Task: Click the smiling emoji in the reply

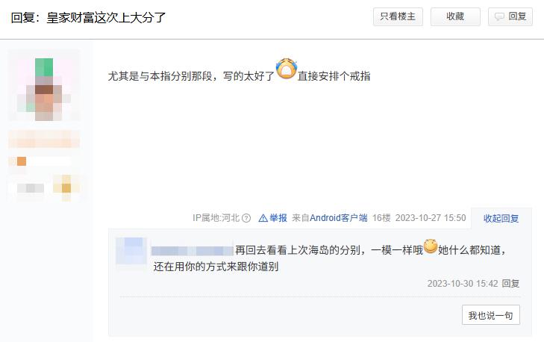Action: click(x=431, y=246)
